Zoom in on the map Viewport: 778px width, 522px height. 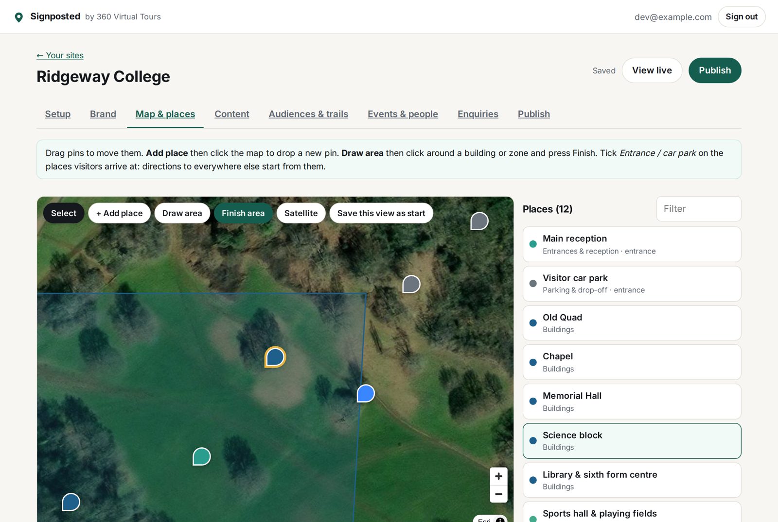pos(498,476)
